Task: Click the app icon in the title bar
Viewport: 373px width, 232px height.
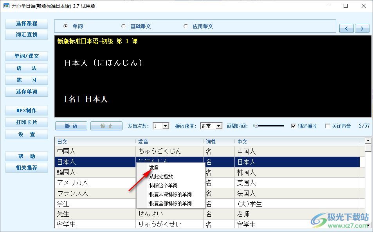Action: 6,6
